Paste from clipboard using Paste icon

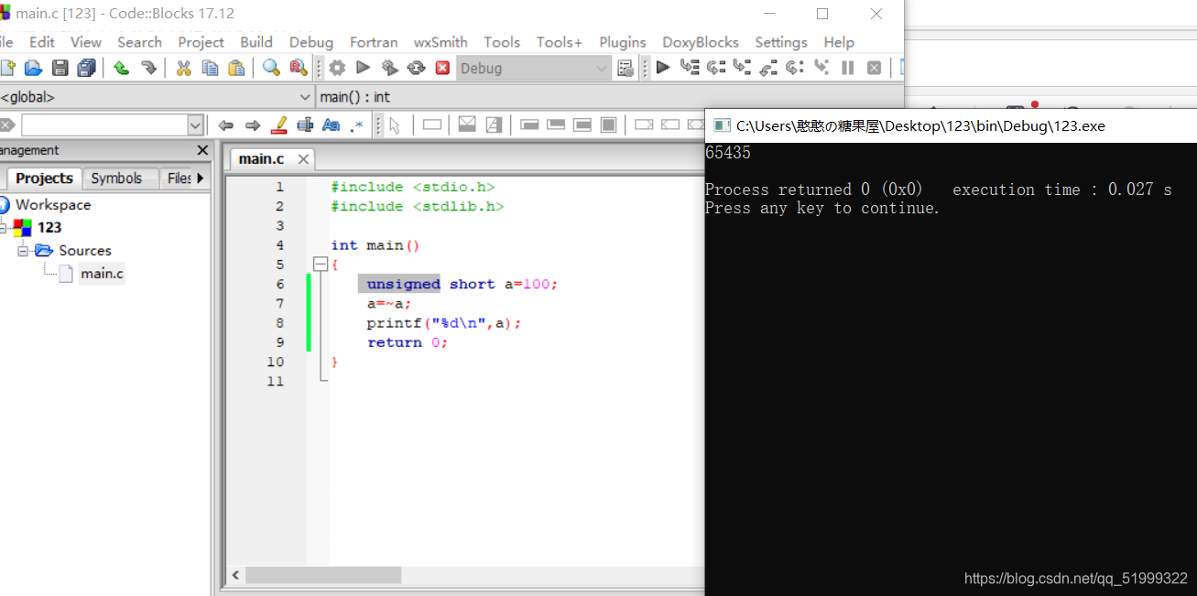tap(236, 68)
